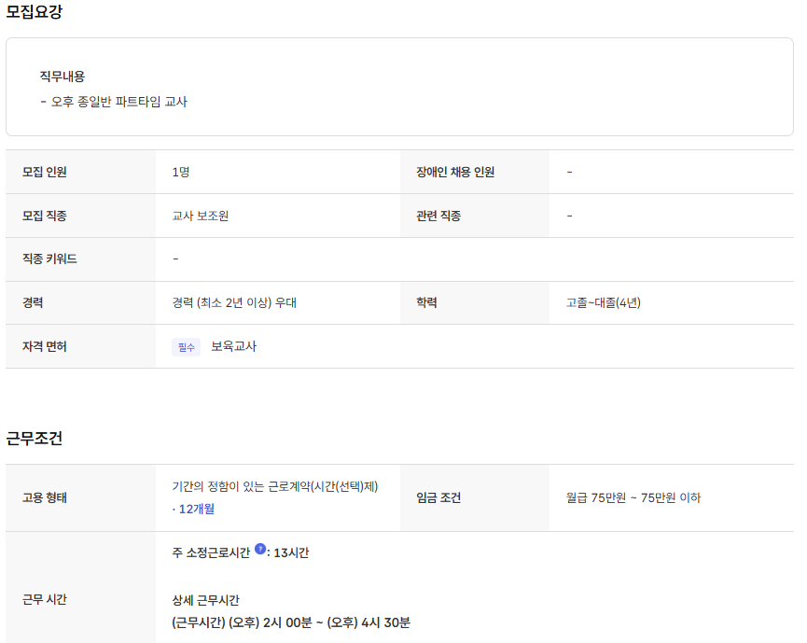
Task: Click the 고용 형태 label cell
Action: pos(81,497)
